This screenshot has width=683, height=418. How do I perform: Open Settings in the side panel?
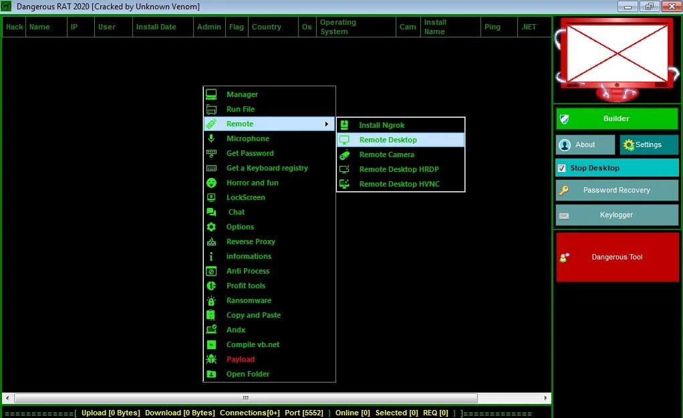[649, 144]
